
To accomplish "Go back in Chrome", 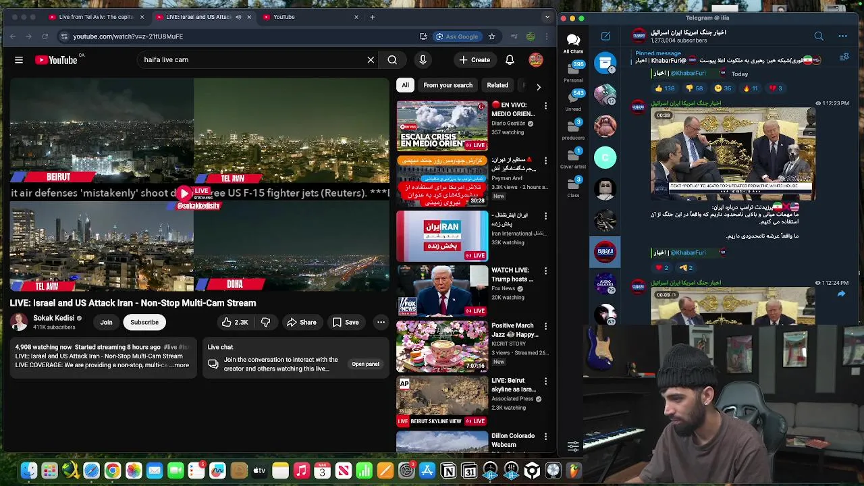I will (13, 36).
